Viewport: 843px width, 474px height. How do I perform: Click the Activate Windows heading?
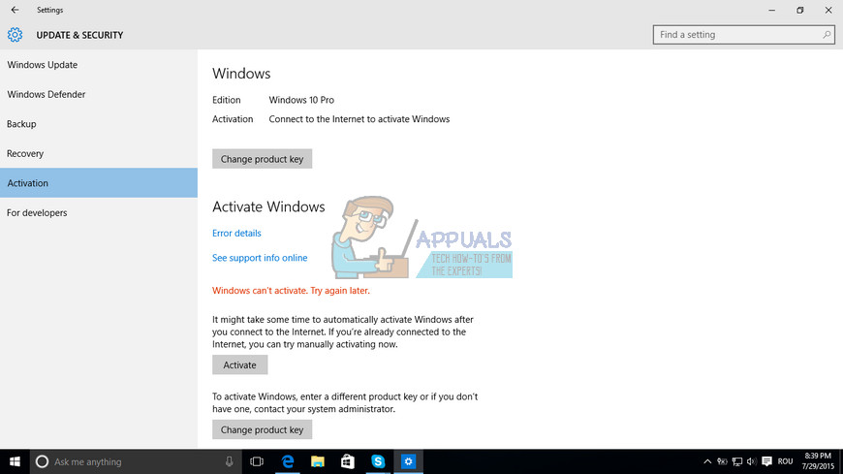[x=268, y=206]
